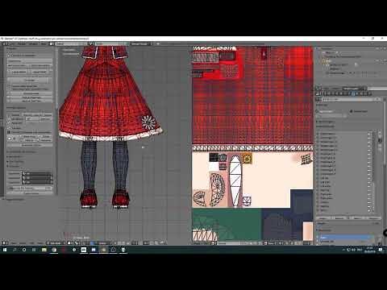Click the 3D viewport editor type icon
Image resolution: width=387 pixels, height=290 pixels.
click(x=5, y=243)
